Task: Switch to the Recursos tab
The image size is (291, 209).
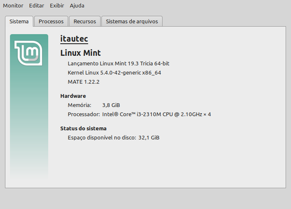Action: [85, 21]
